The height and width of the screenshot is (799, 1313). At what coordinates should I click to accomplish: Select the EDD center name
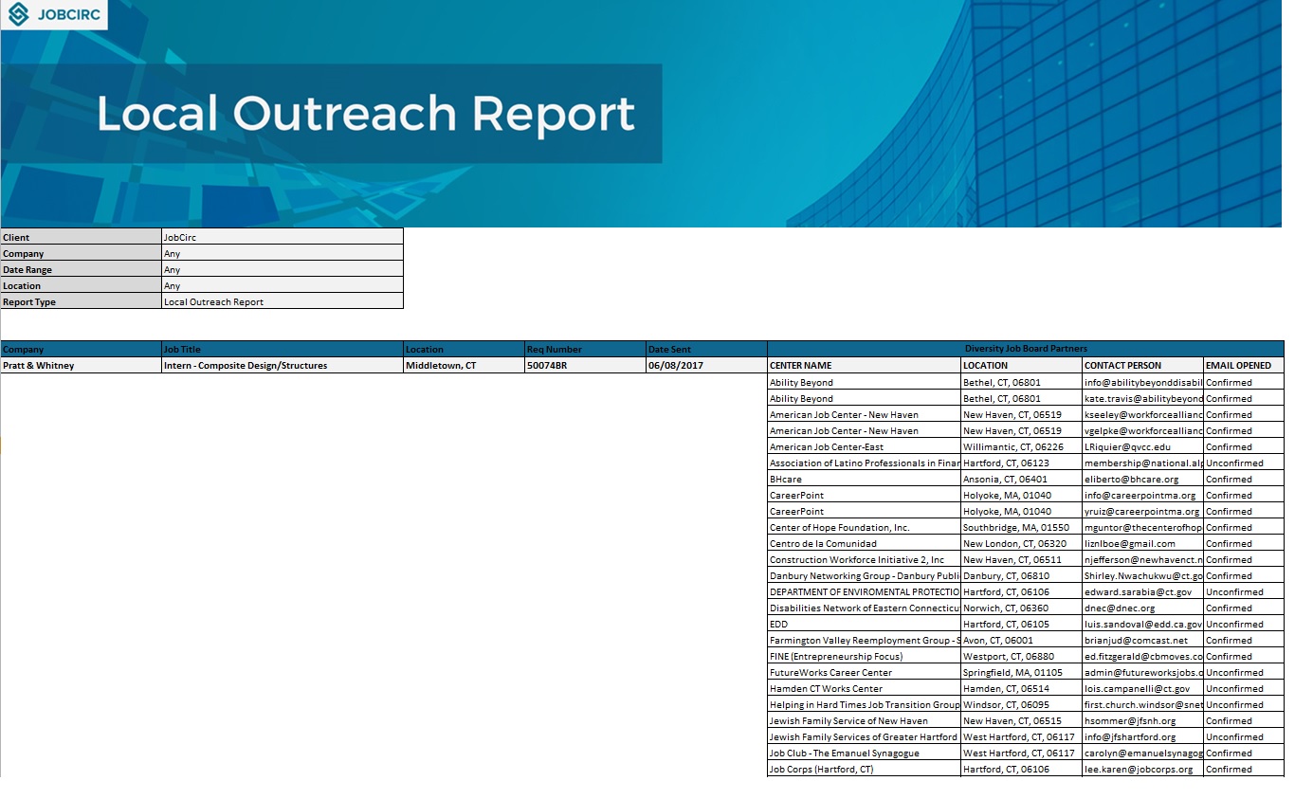(865, 624)
